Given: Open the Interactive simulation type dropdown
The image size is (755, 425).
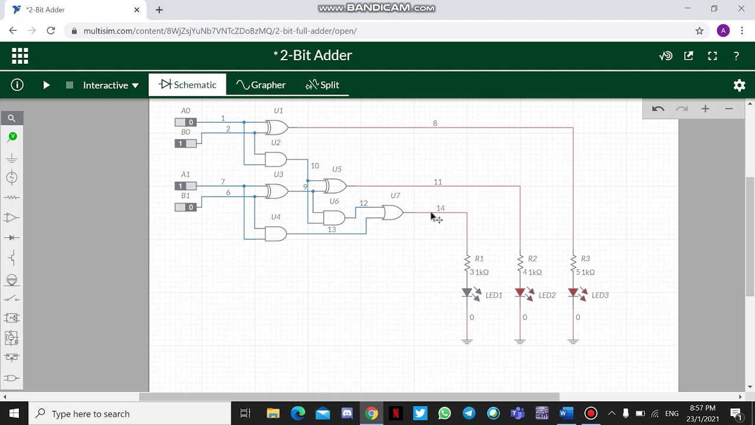Looking at the screenshot, I should [x=111, y=85].
